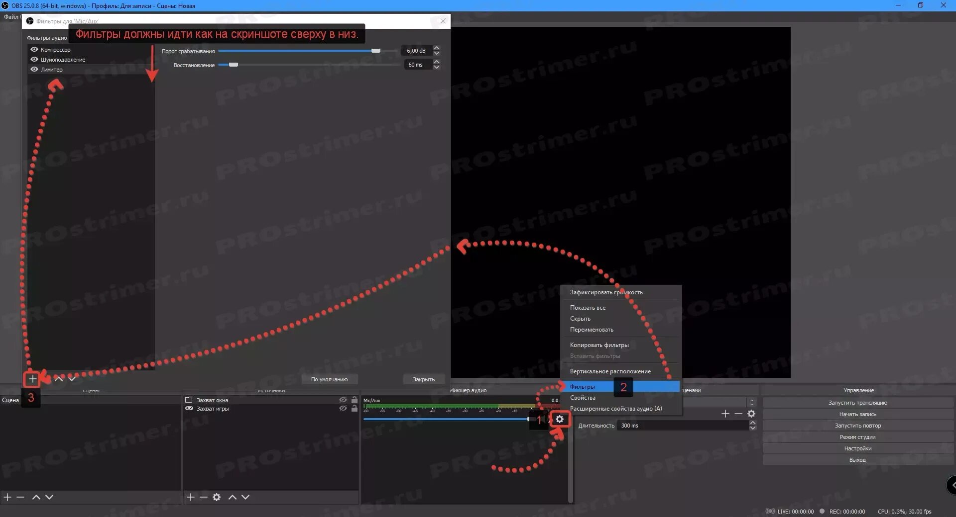Screen dimensions: 956x517
Task: Add a new scene with plus icon
Action: pyautogui.click(x=7, y=497)
